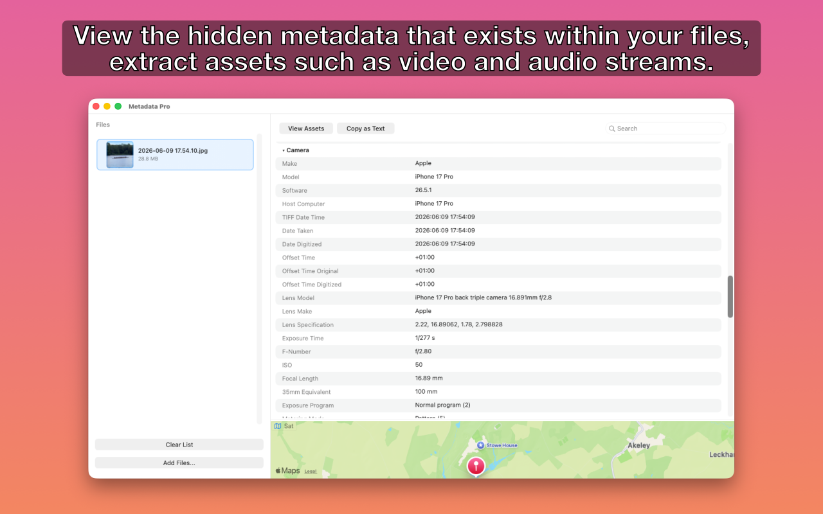The image size is (823, 514).
Task: Switch the map to Sat view
Action: [x=289, y=426]
